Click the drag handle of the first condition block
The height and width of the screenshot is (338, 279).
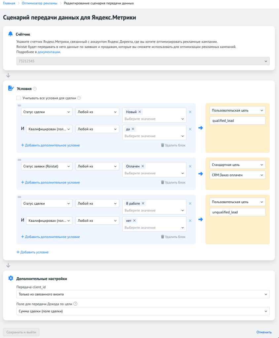tap(19, 105)
